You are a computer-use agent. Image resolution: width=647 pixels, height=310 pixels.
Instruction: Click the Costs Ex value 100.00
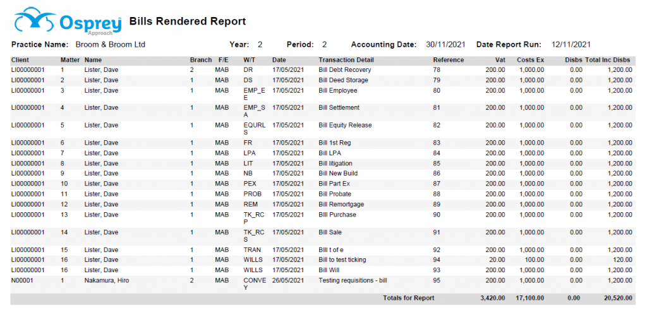[x=535, y=259]
